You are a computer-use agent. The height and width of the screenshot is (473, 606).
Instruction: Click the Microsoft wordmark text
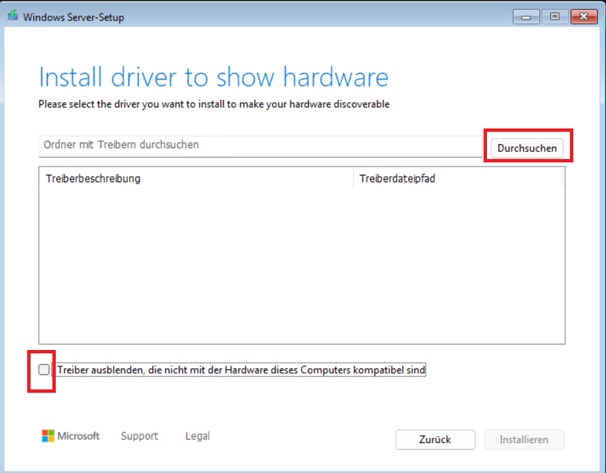pos(78,436)
